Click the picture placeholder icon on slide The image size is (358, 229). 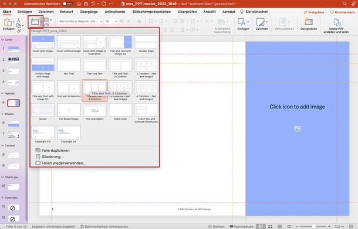[297, 128]
